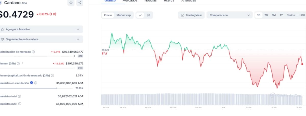306x116 pixels.
Task: Click info icon next to Suministro total
Action: click(19, 96)
